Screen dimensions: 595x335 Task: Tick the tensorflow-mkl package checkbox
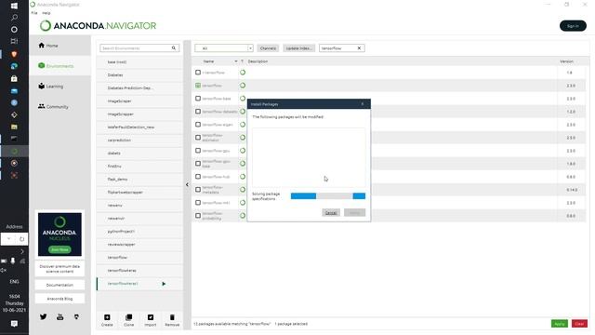click(x=198, y=203)
